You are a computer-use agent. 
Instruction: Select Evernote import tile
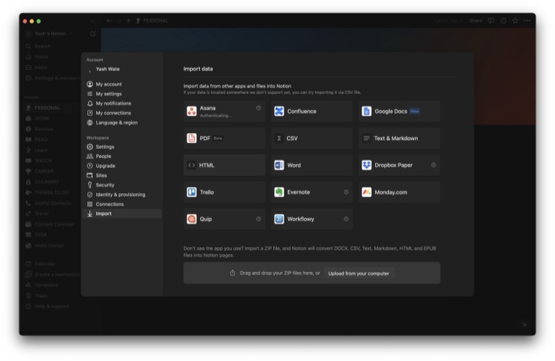pos(311,192)
